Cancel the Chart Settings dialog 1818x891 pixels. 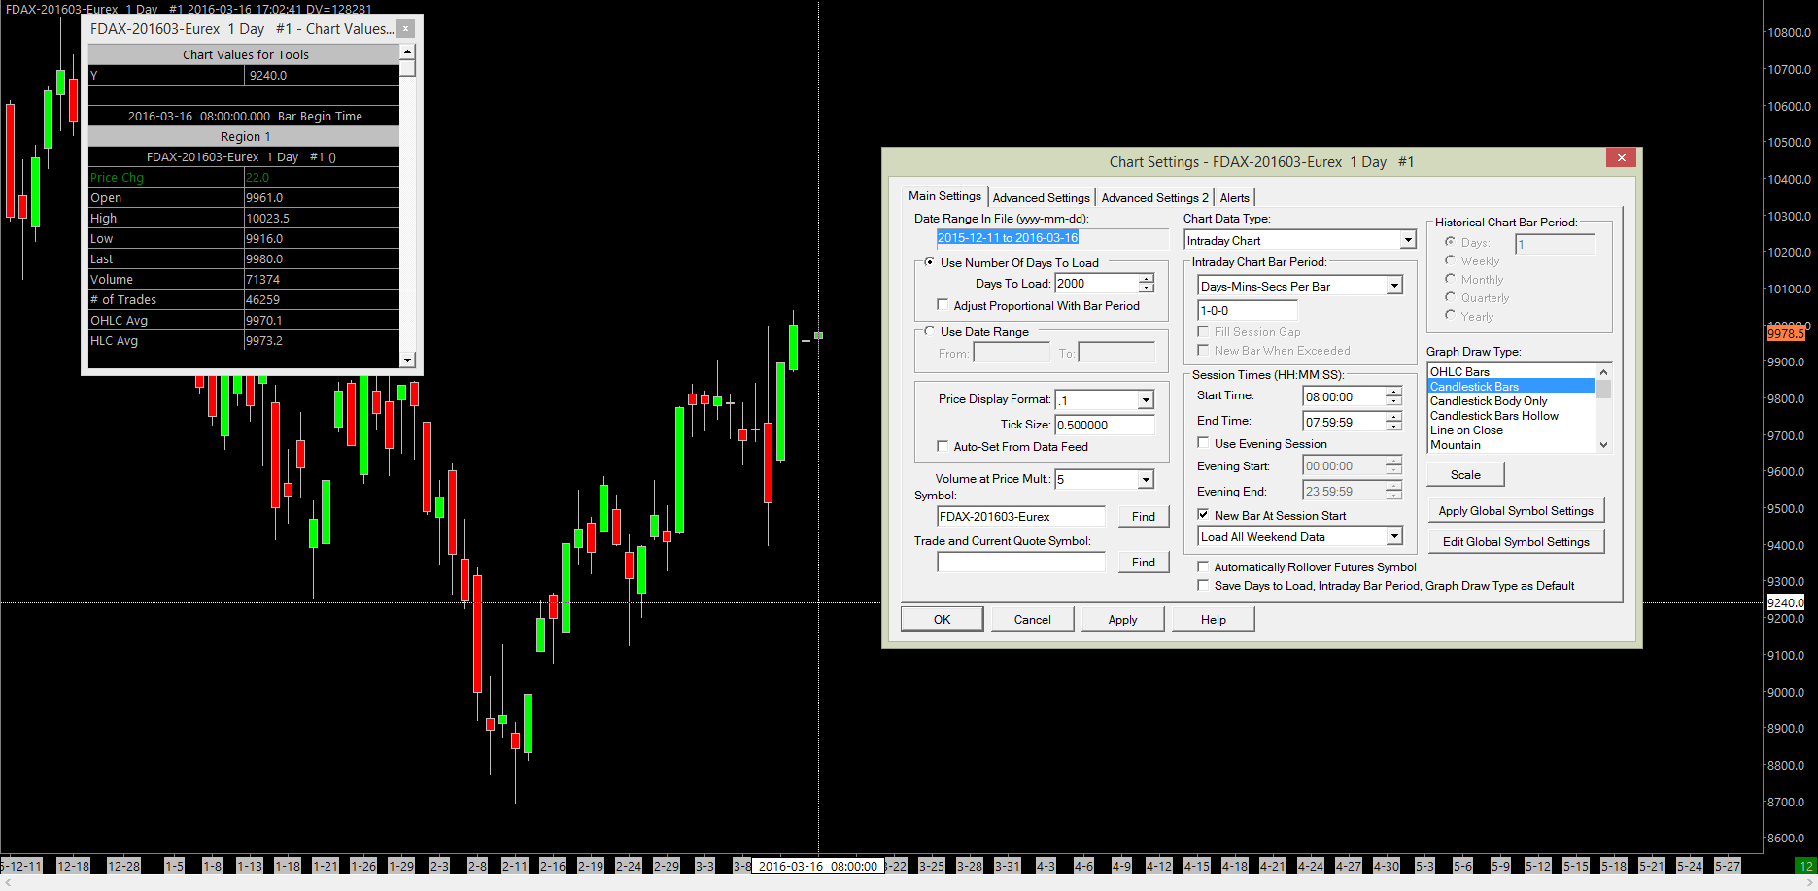[1032, 619]
